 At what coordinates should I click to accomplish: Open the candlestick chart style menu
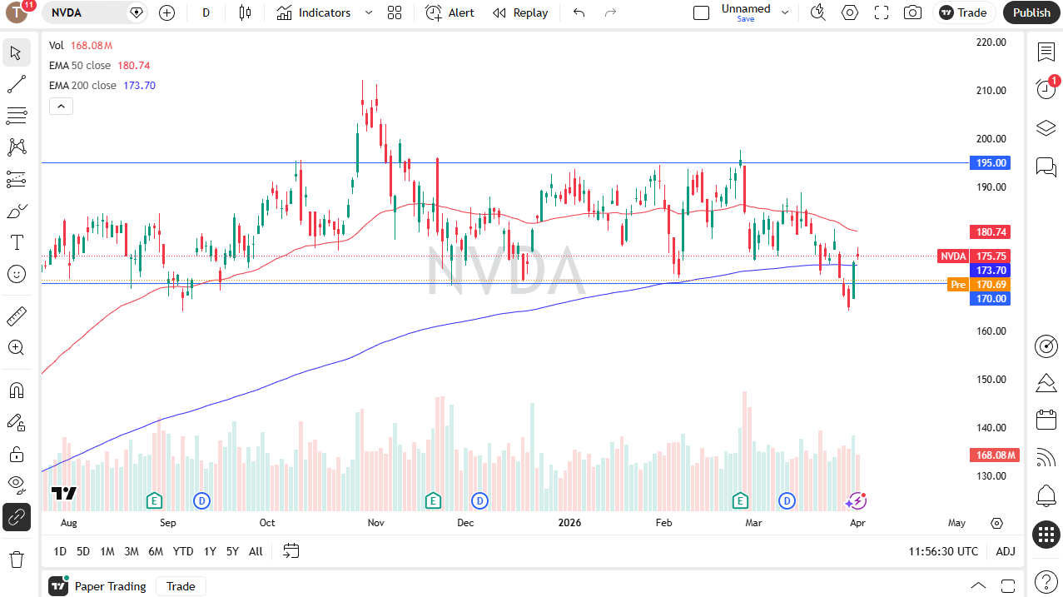244,12
